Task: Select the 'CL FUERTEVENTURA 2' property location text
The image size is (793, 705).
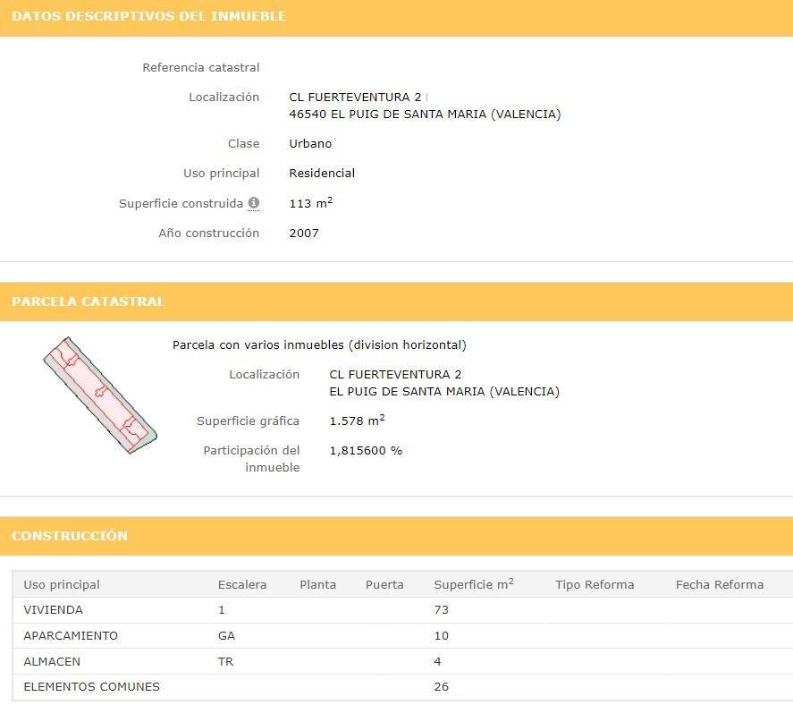Action: (x=355, y=97)
